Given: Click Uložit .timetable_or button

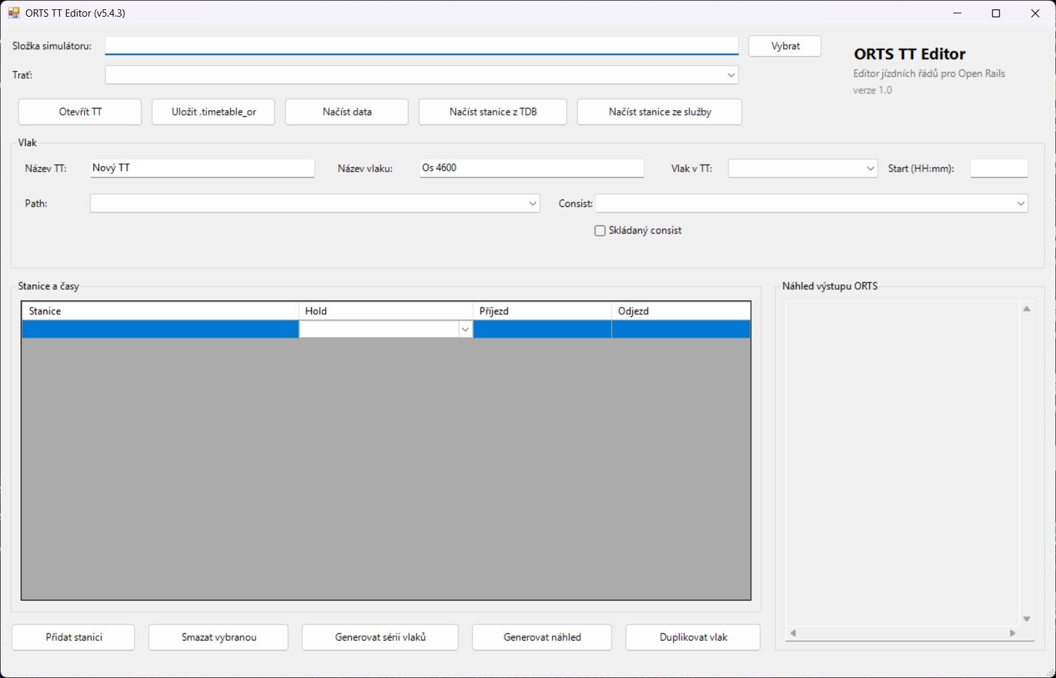Looking at the screenshot, I should (214, 111).
